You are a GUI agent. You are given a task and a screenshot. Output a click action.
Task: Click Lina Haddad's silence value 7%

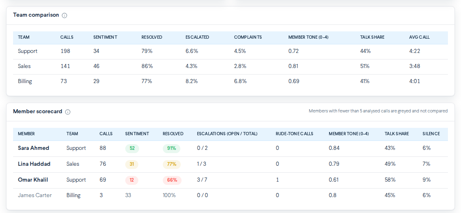click(x=426, y=164)
